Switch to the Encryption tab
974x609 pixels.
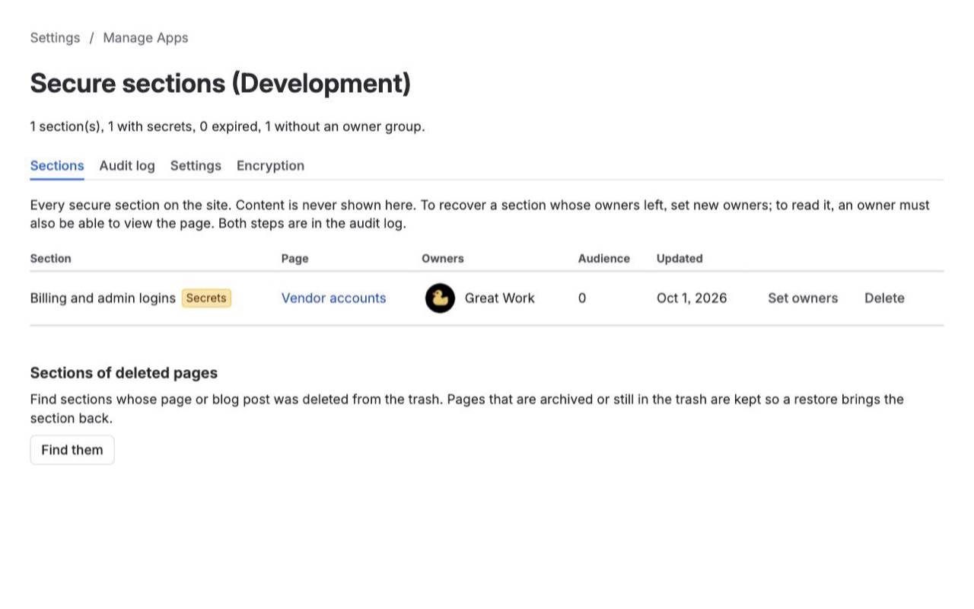270,166
